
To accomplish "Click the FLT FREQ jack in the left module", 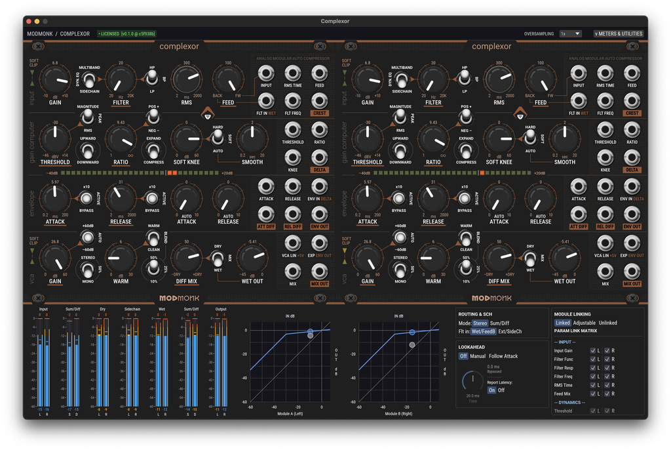I will (293, 101).
